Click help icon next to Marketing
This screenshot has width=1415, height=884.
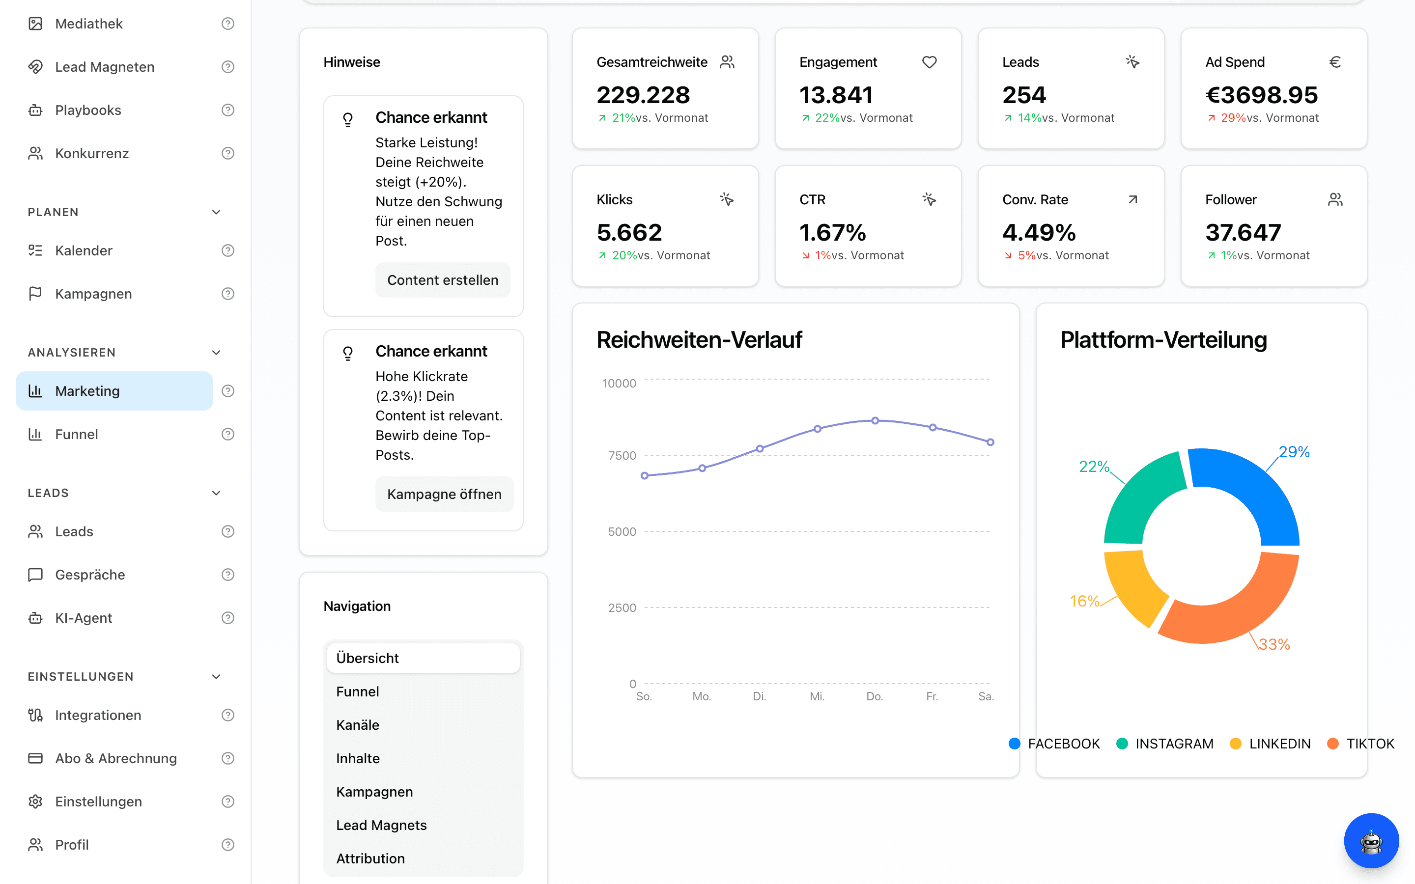point(228,390)
